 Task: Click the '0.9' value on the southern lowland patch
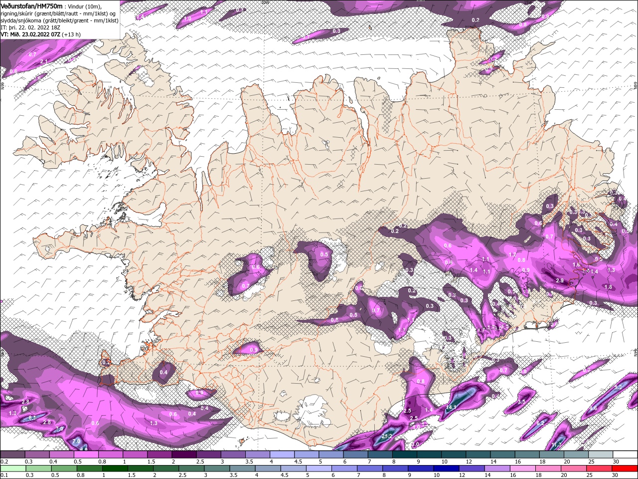[254, 350]
